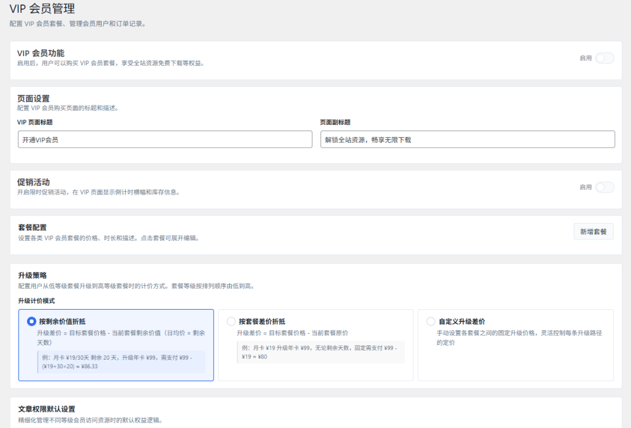The image size is (631, 428).
Task: Pick the 自定义升级差价 pricing mode
Action: pyautogui.click(x=431, y=321)
